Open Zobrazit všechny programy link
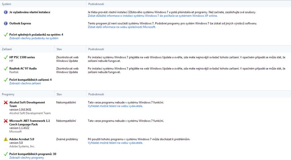 pyautogui.click(x=27, y=158)
